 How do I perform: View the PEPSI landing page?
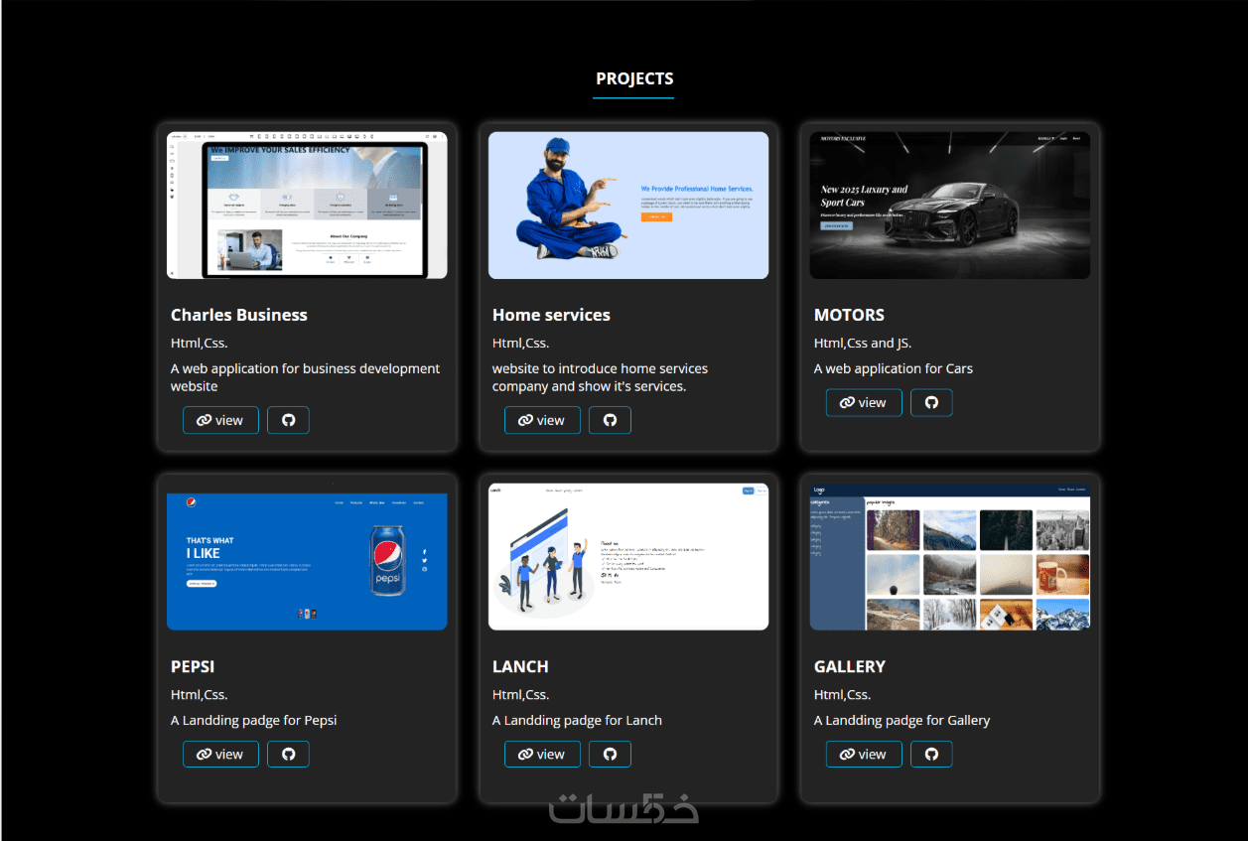[220, 754]
